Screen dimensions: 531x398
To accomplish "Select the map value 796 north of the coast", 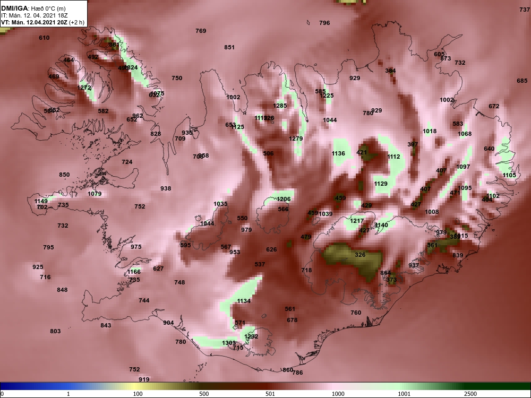I will coord(324,23).
